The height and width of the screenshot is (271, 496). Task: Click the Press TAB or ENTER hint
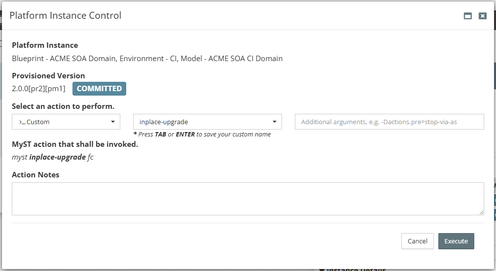point(202,134)
